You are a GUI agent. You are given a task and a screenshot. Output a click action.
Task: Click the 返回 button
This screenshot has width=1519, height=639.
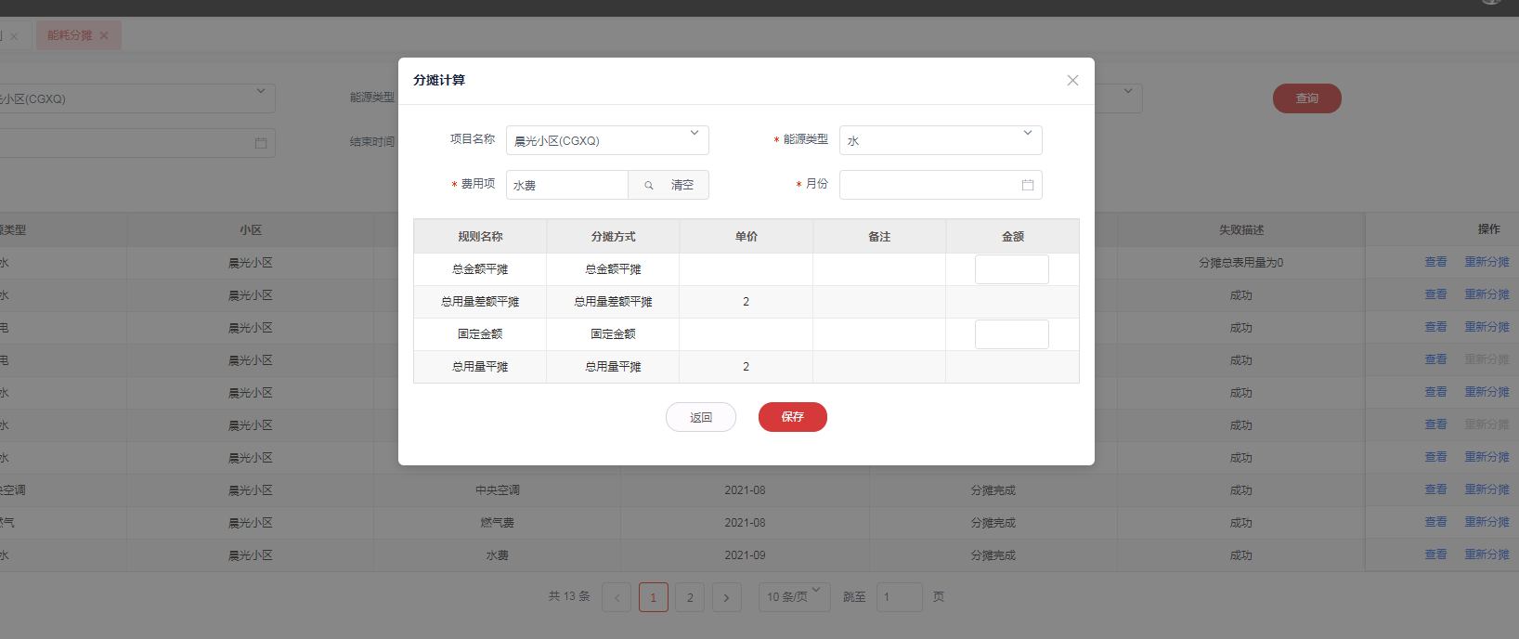pos(701,417)
